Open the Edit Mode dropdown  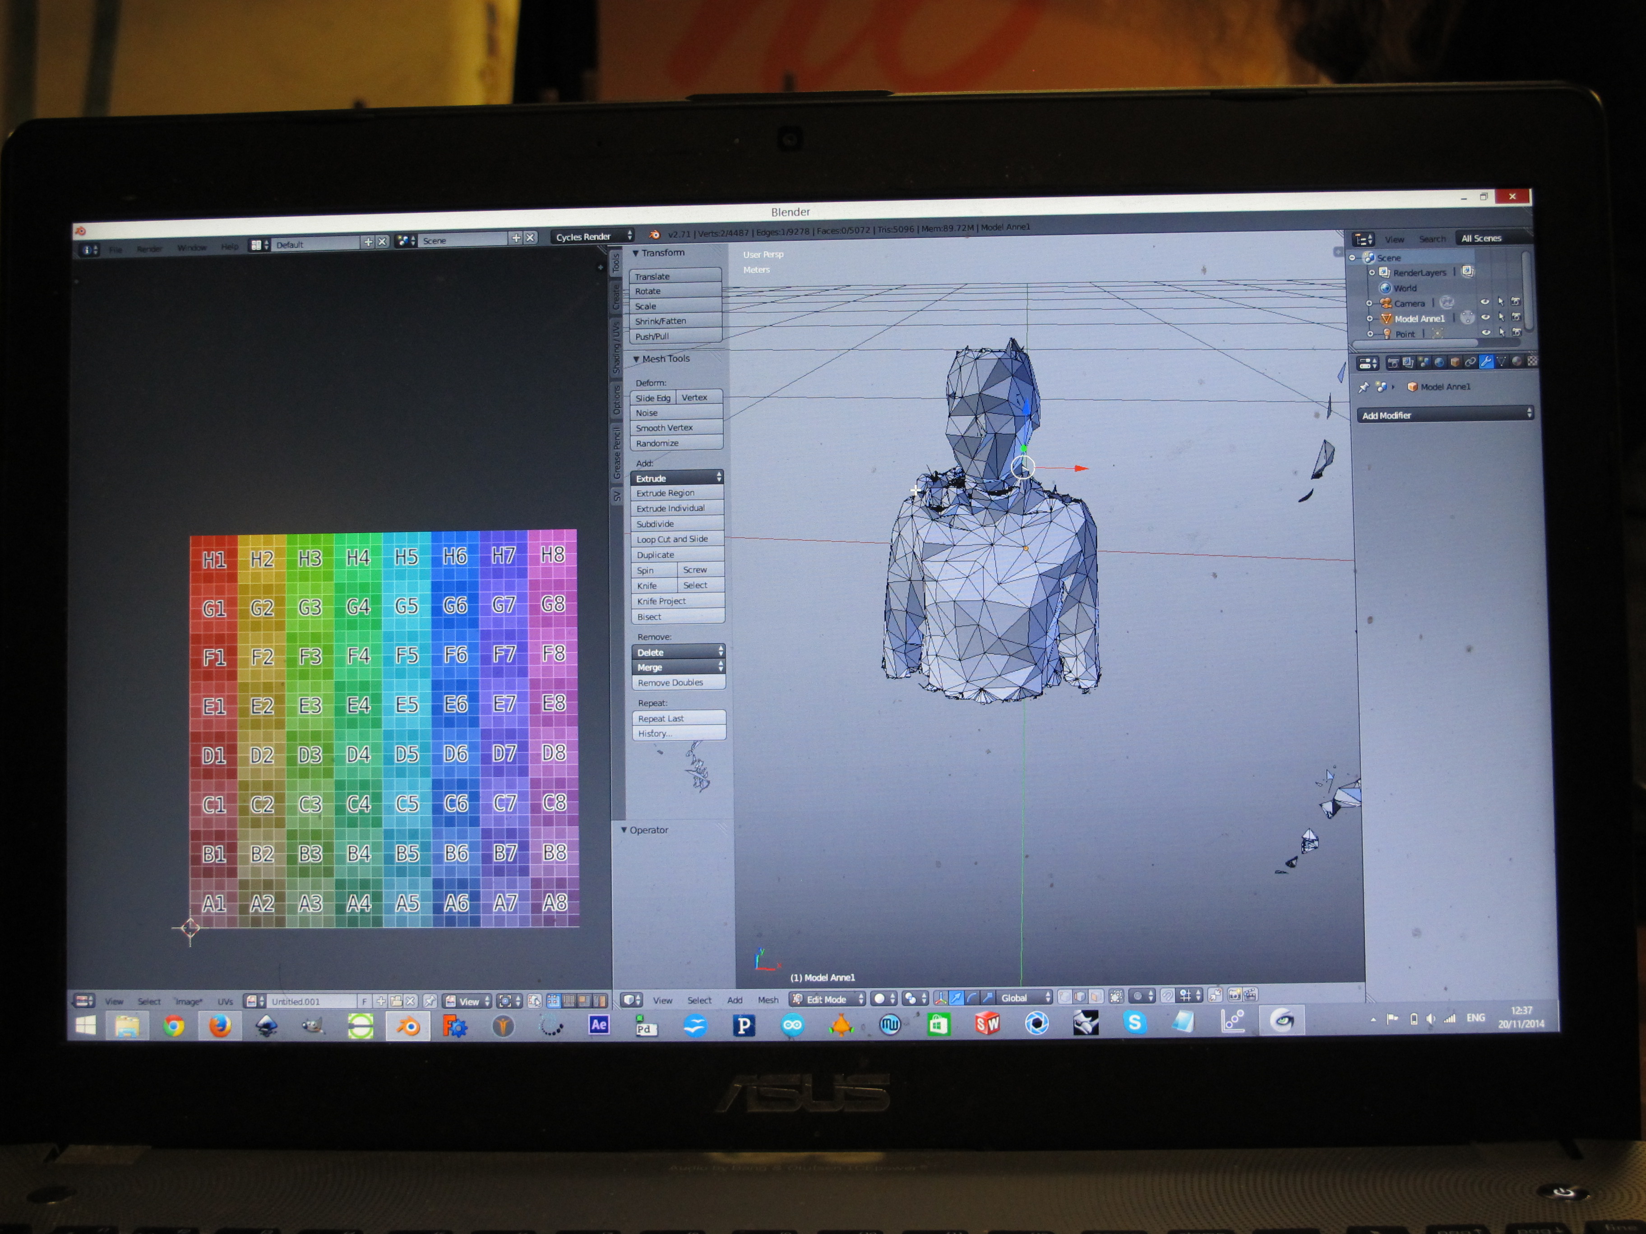[828, 999]
